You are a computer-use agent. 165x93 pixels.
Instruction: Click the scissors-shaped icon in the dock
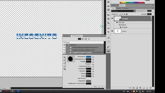[x=108, y=47]
